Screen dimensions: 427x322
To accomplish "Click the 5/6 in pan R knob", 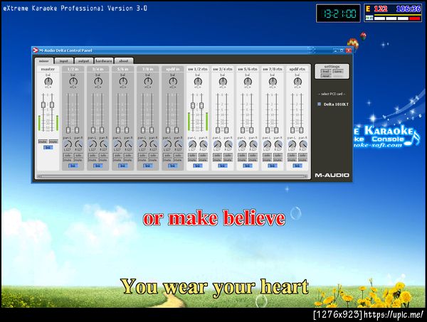I will 129,144.
